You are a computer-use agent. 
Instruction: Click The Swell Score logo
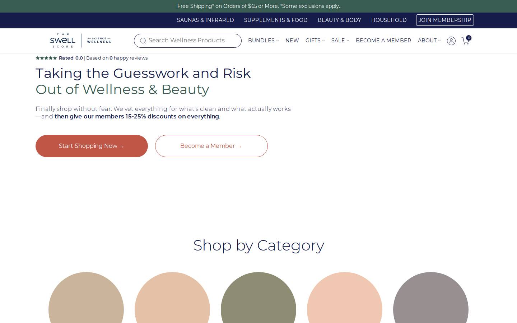(x=80, y=41)
